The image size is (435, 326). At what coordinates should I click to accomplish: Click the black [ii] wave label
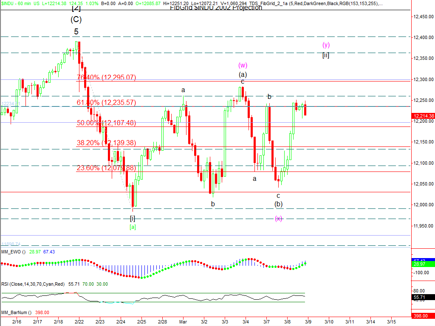[326, 55]
